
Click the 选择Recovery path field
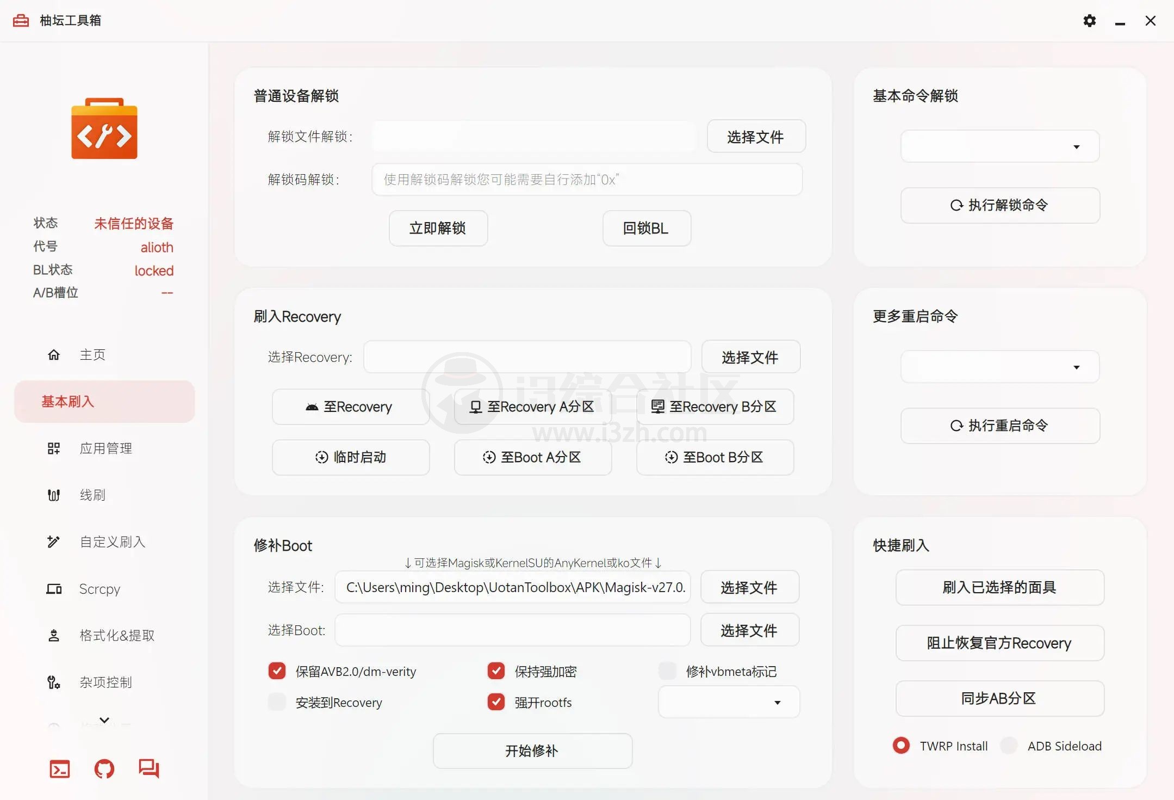tap(527, 357)
